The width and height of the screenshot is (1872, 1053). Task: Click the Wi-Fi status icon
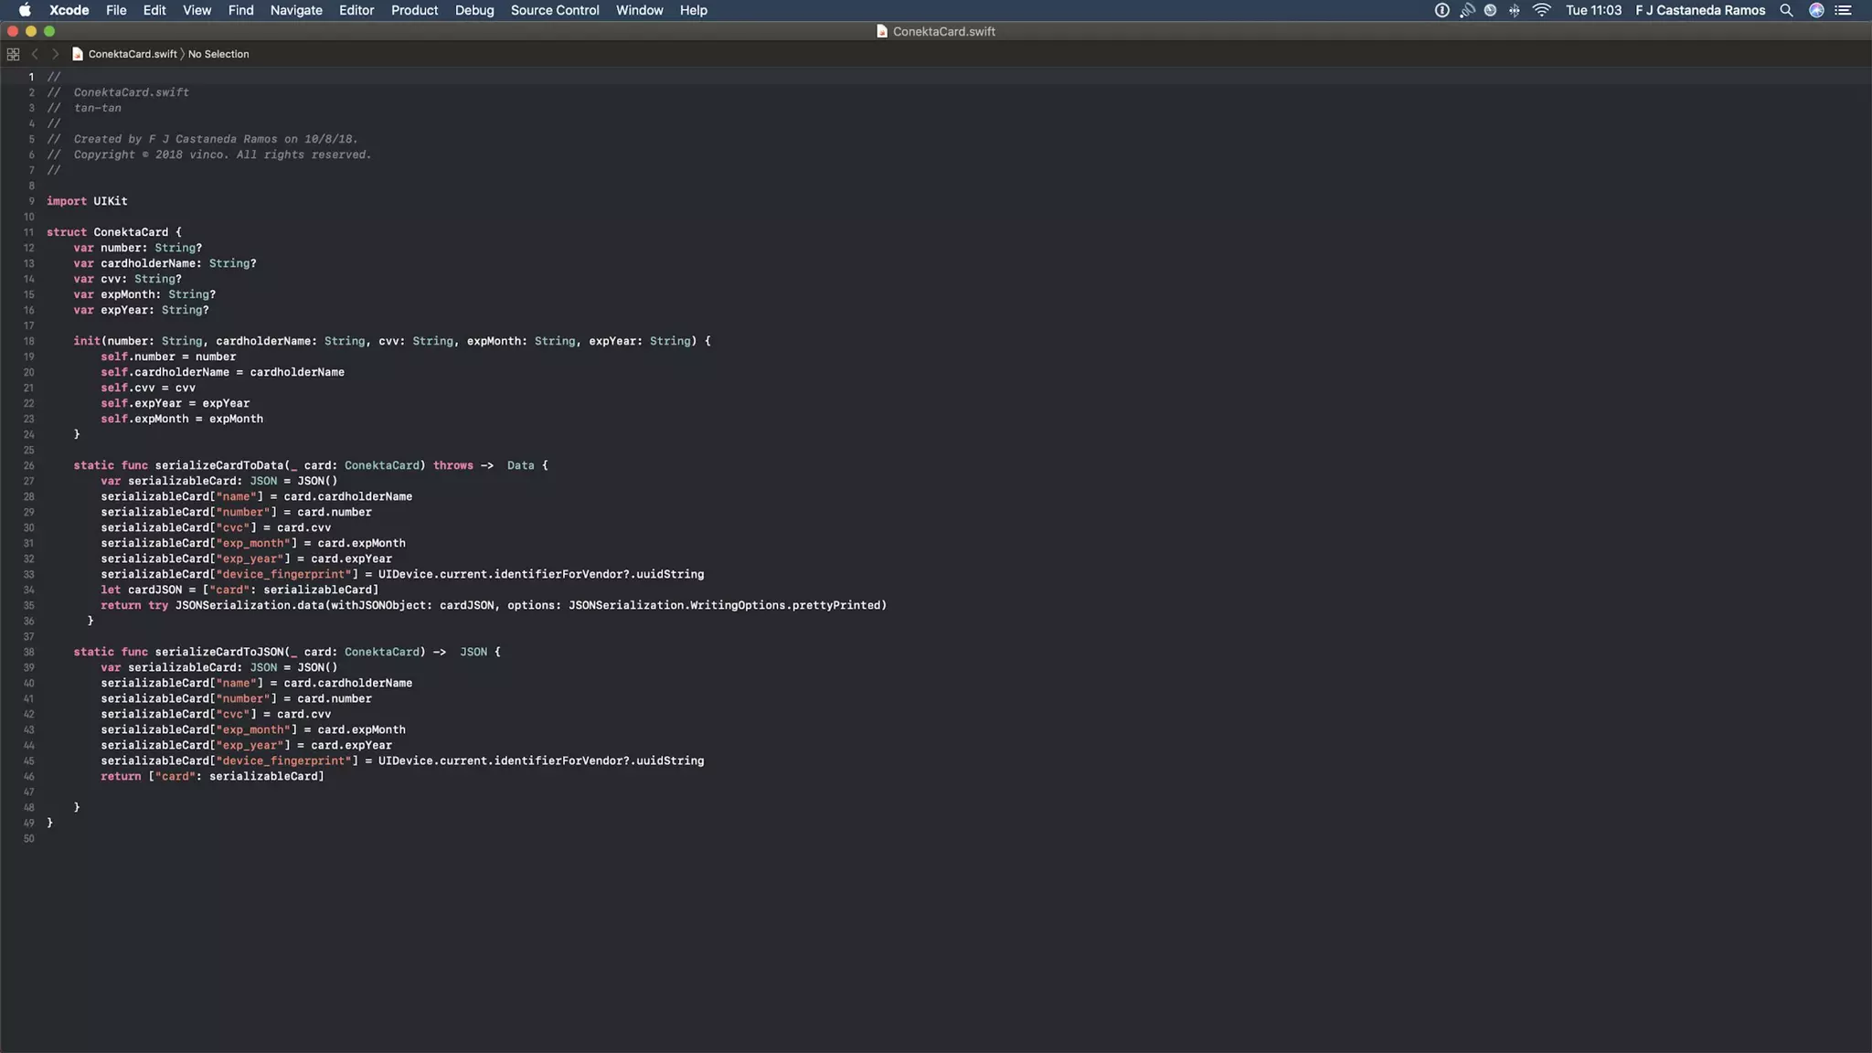click(x=1542, y=10)
